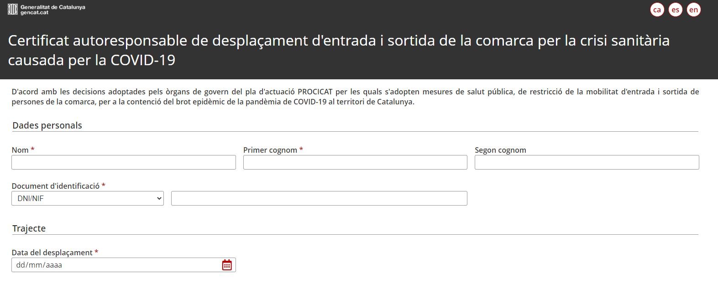Image resolution: width=718 pixels, height=284 pixels.
Task: Click the Dades personals section heading
Action: coord(47,125)
